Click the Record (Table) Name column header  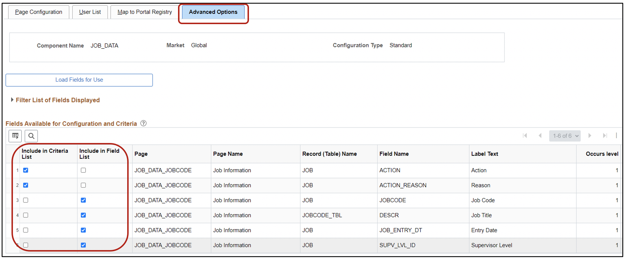[x=329, y=154]
